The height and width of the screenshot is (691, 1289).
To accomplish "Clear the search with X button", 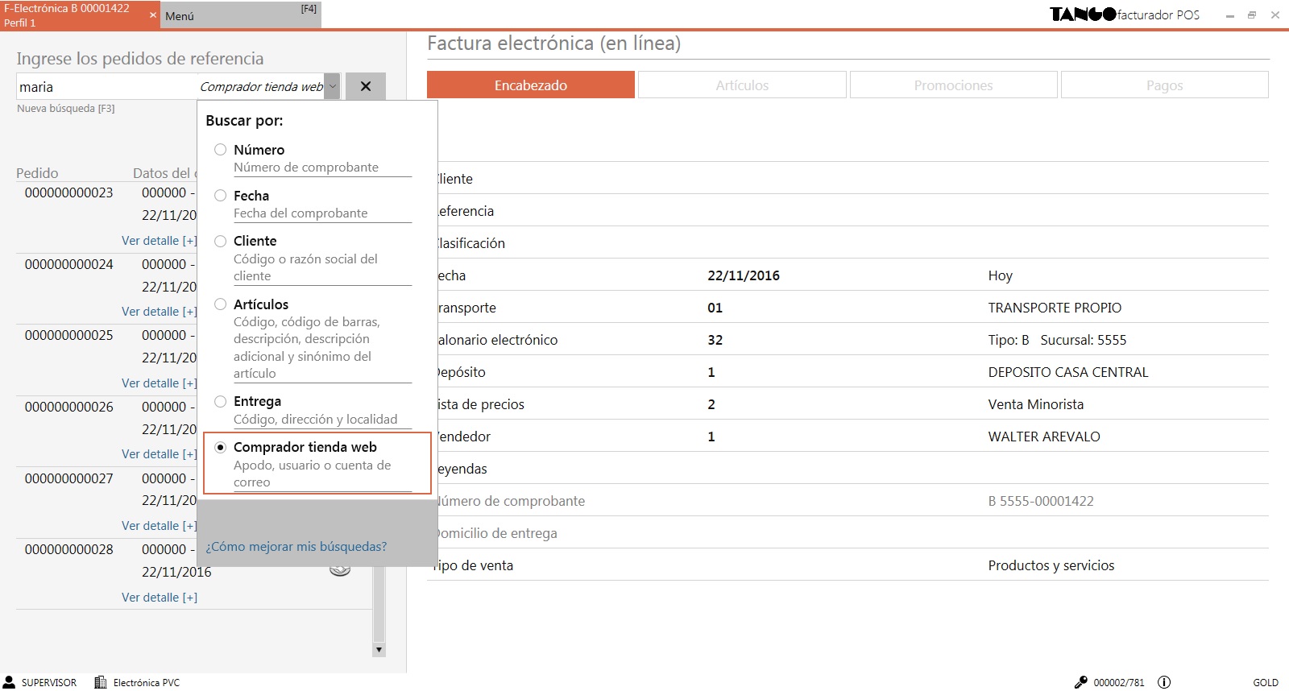I will 366,86.
